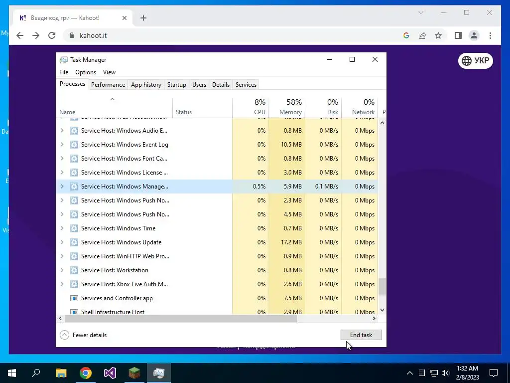Viewport: 510px width, 383px height.
Task: Select Services and Controller app row
Action: (x=217, y=298)
